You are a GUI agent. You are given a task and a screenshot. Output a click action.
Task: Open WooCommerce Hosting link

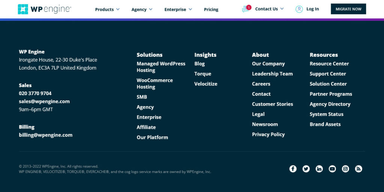tap(155, 83)
